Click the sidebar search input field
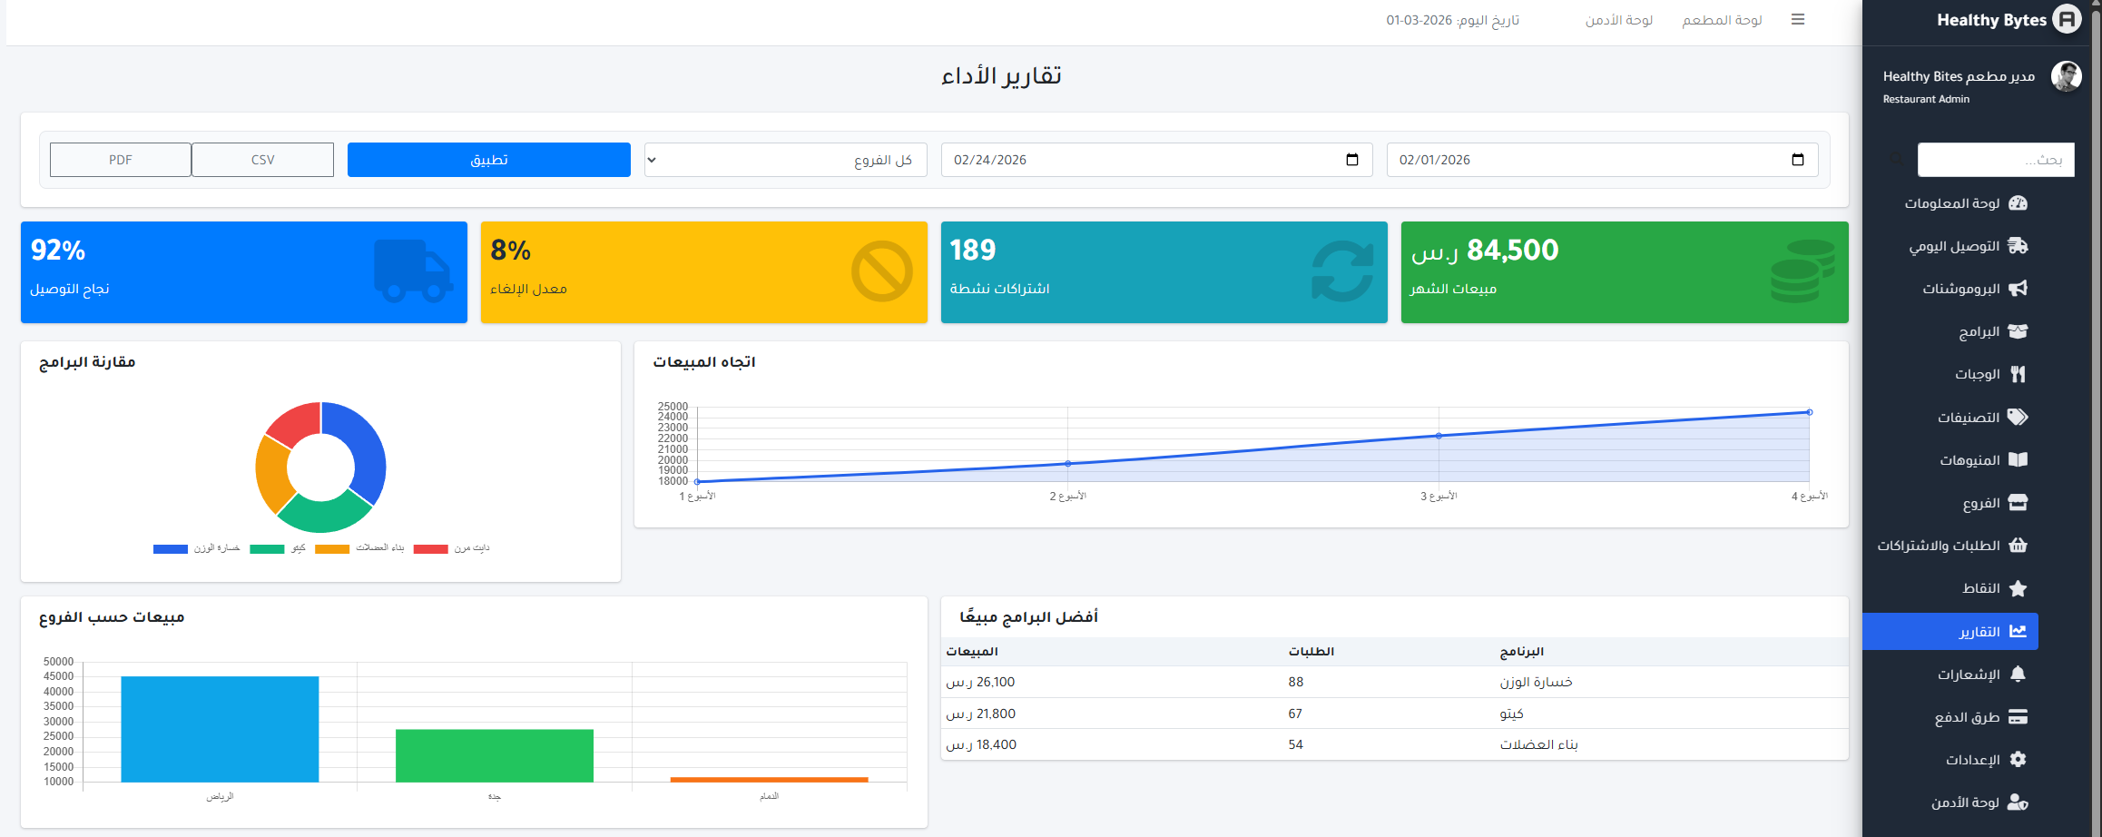Viewport: 2102px width, 837px height. (x=1995, y=160)
